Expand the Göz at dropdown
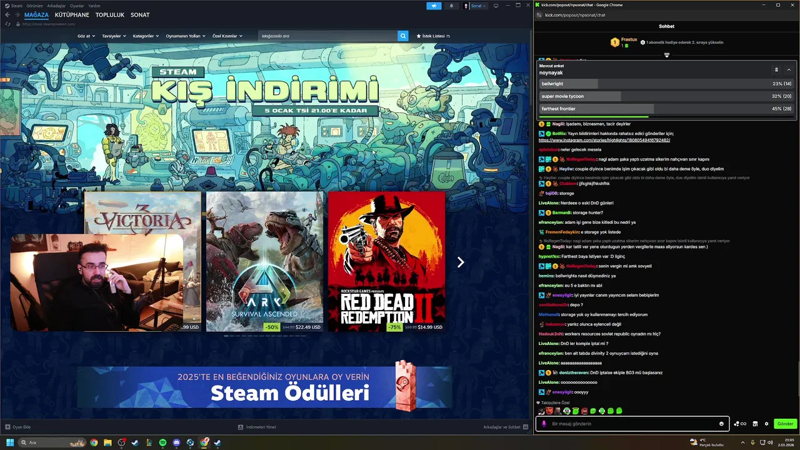Image resolution: width=800 pixels, height=450 pixels. tap(86, 36)
